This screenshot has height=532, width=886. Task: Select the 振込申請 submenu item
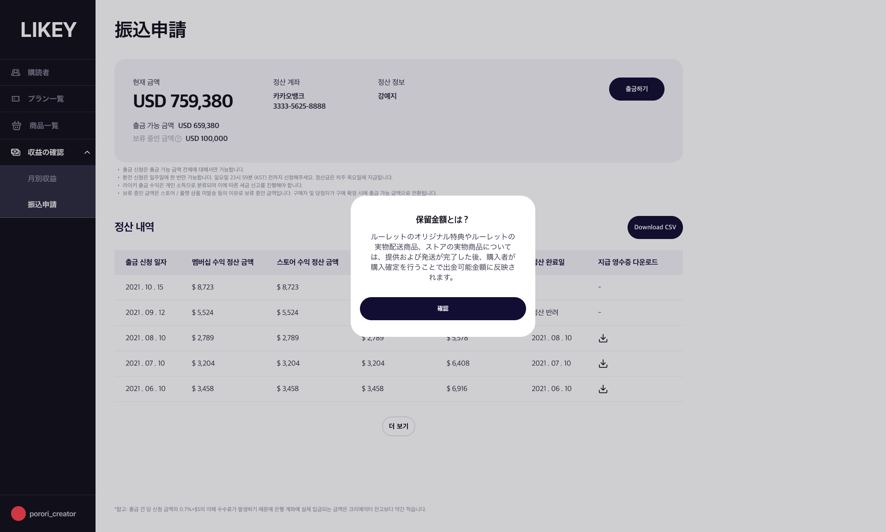click(x=42, y=204)
